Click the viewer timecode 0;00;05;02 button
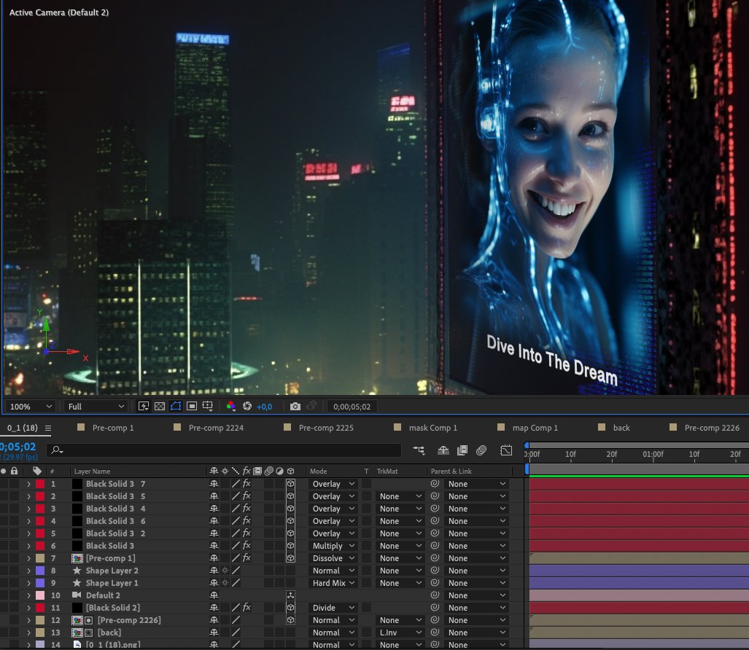The height and width of the screenshot is (650, 749). point(352,407)
